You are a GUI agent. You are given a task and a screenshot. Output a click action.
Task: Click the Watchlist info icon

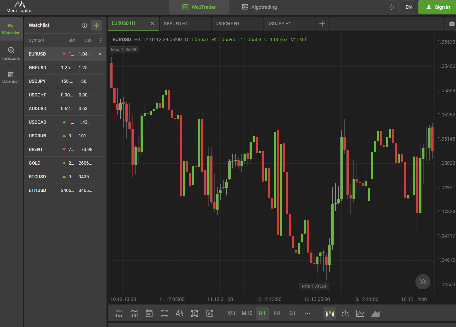84,25
